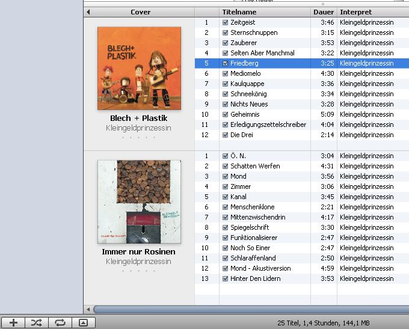This screenshot has width=409, height=329.
Task: Toggle the Ö. N. track checkbox
Action: (x=226, y=156)
